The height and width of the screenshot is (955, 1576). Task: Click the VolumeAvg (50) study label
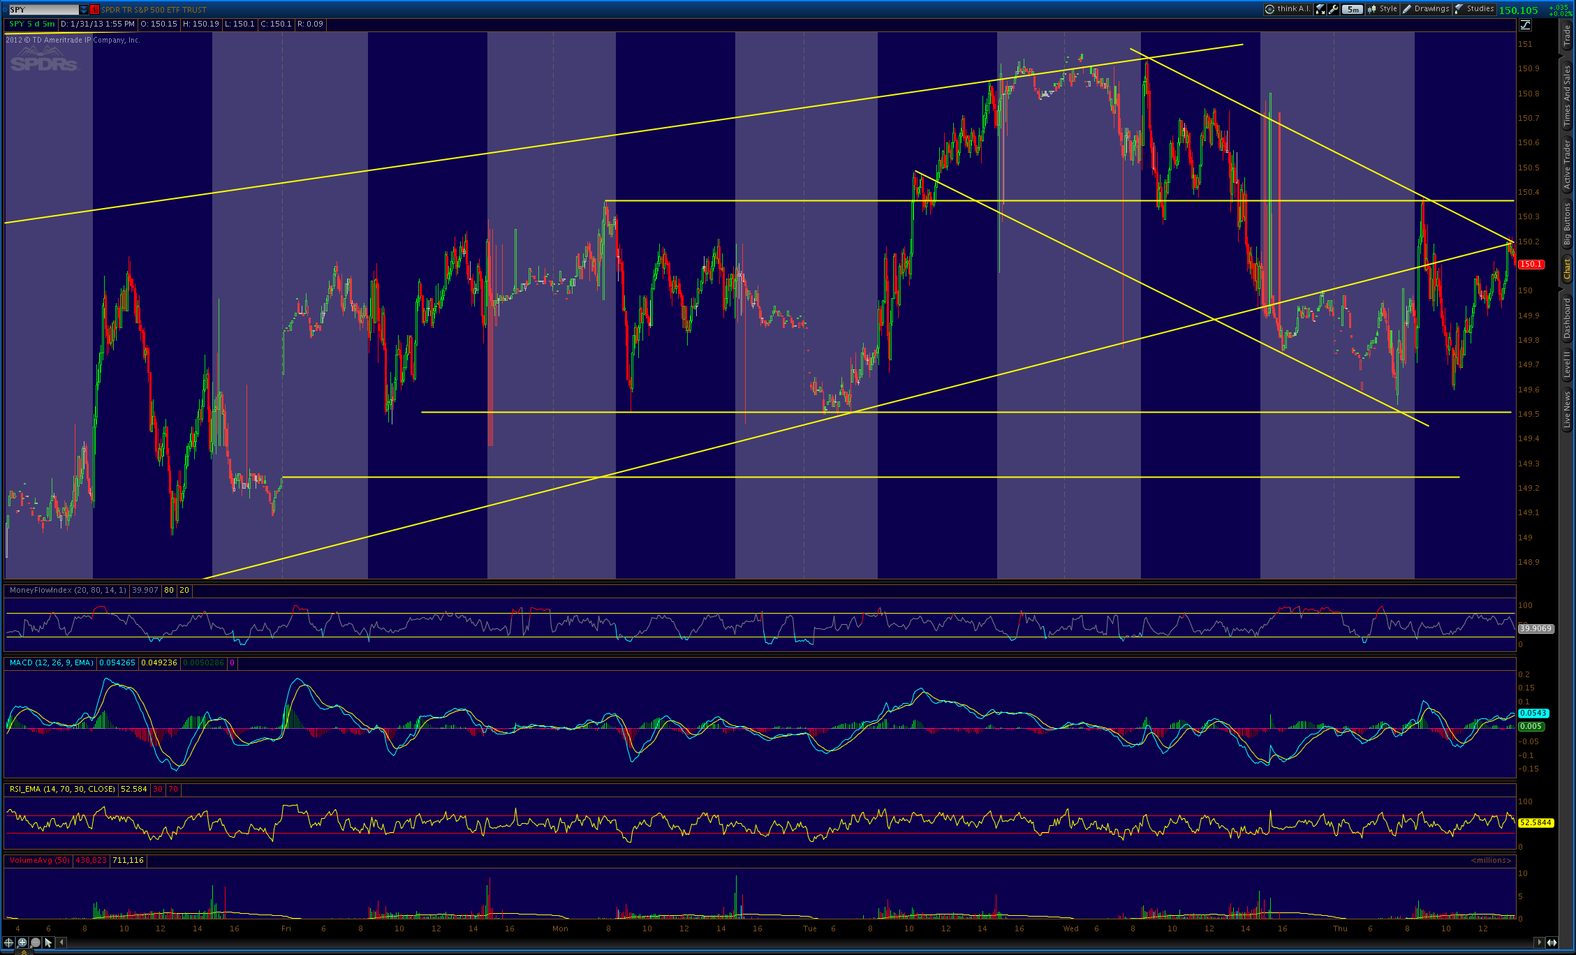coord(40,861)
